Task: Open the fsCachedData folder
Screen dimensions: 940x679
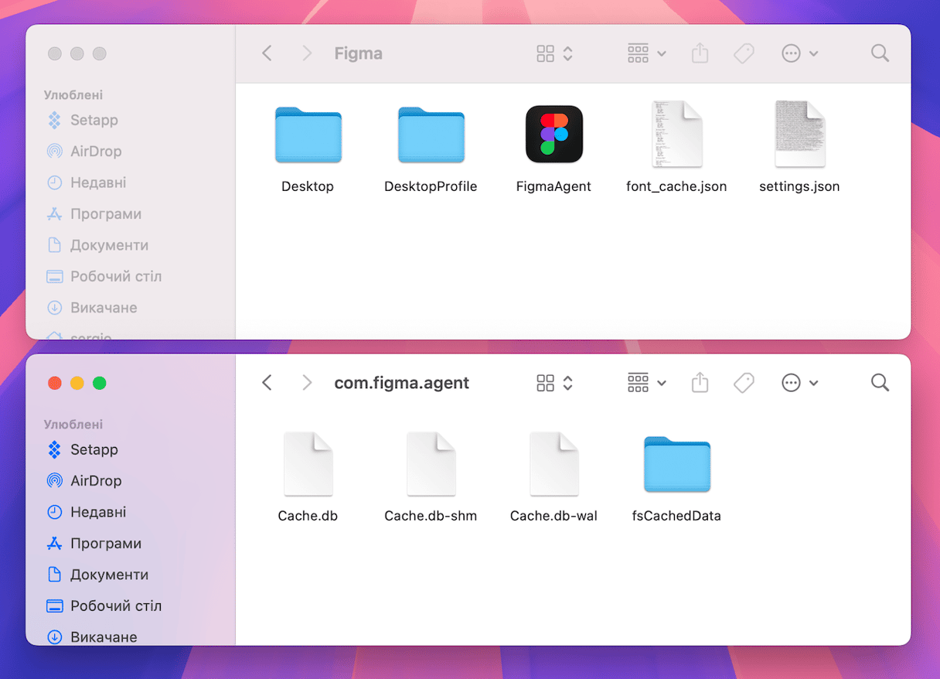Action: coord(676,465)
